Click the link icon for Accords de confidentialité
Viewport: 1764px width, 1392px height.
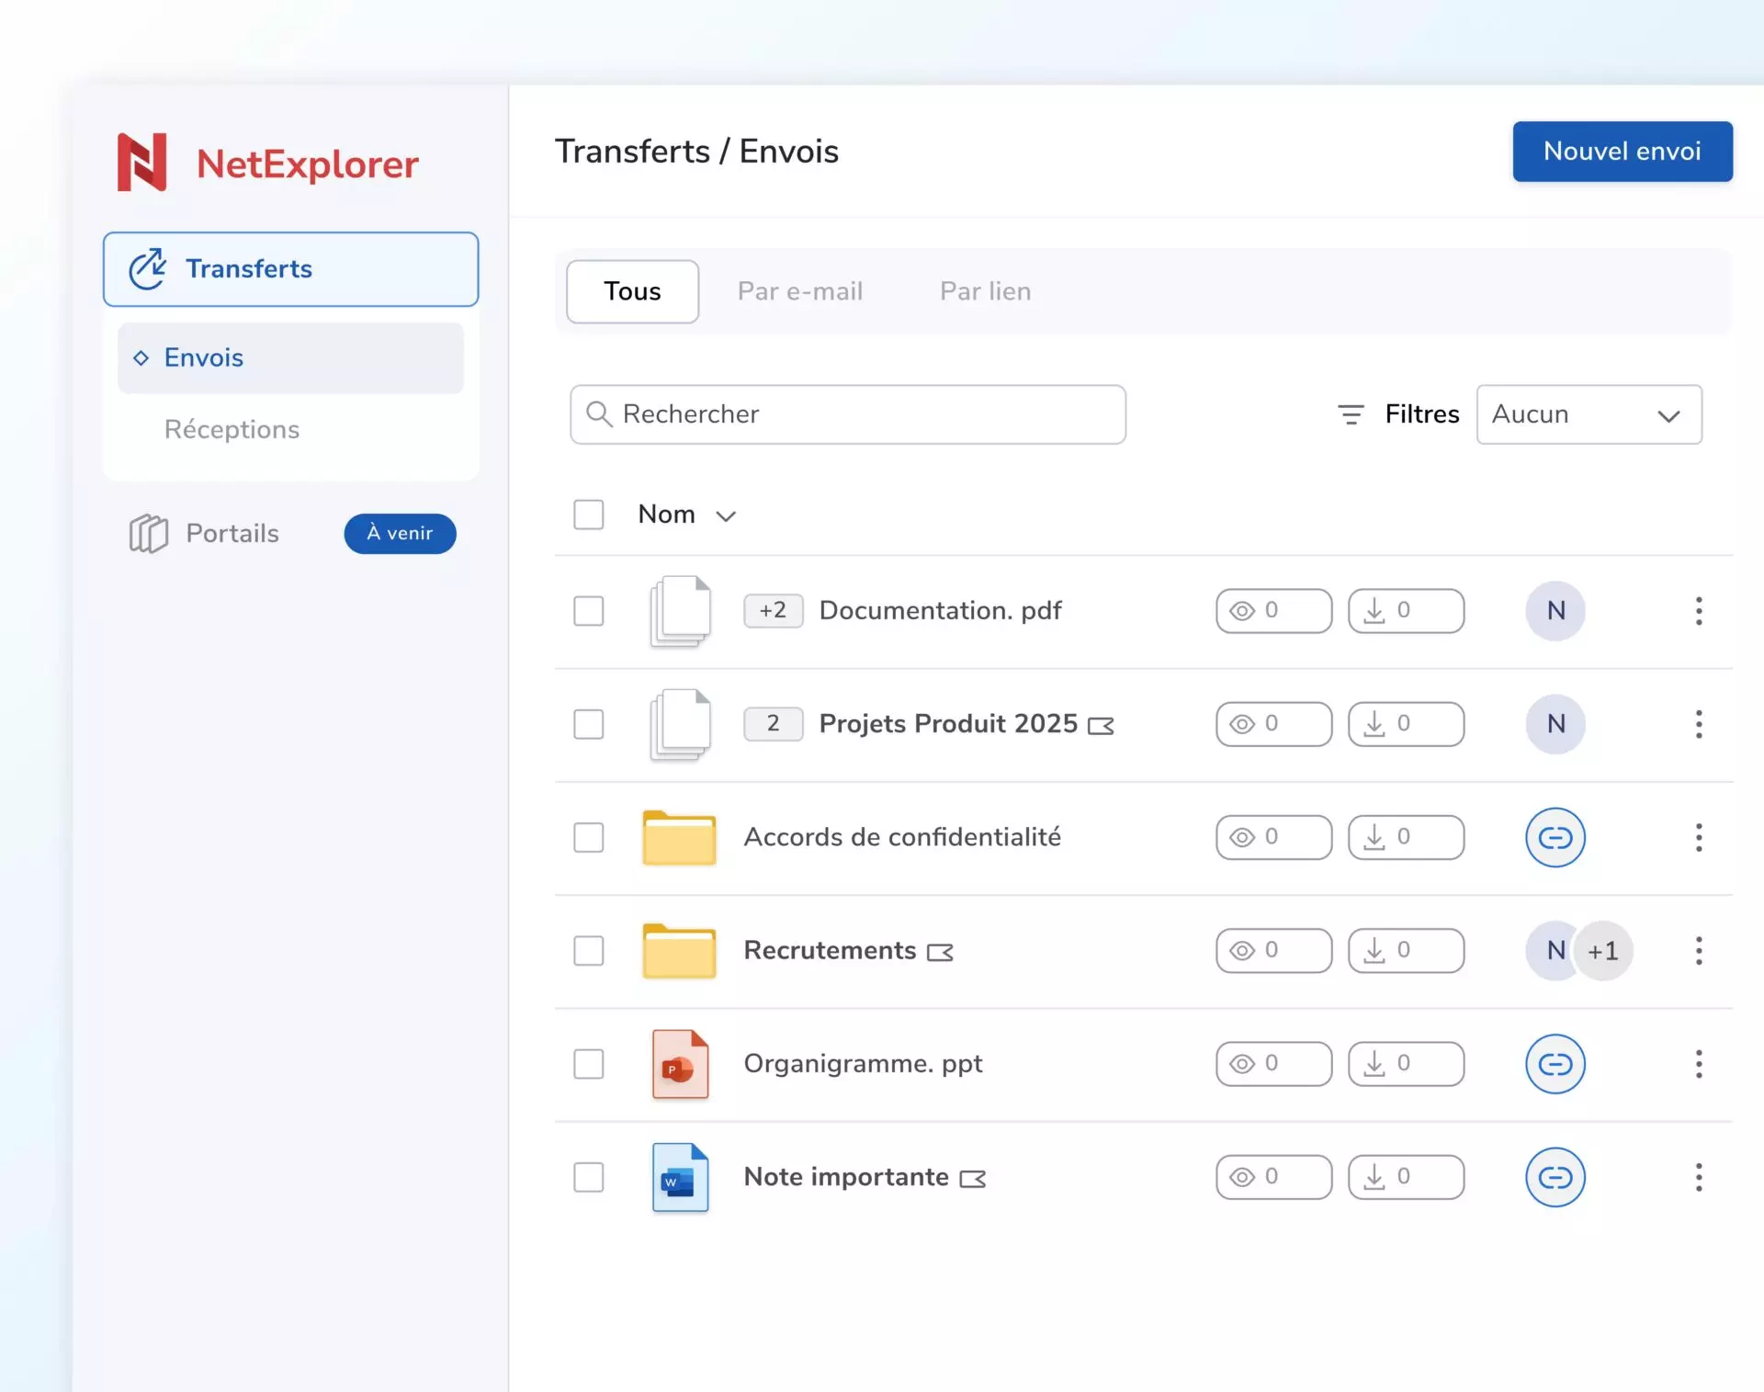click(1555, 837)
